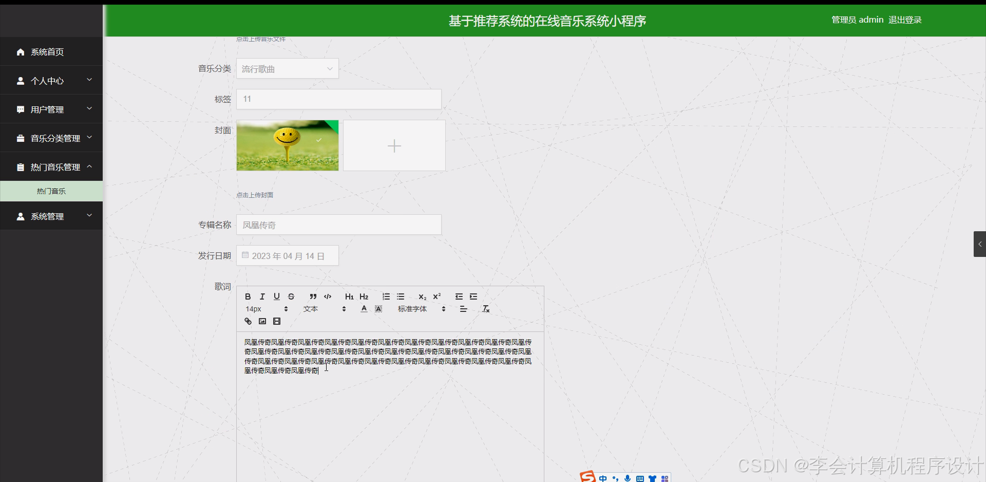Screen dimensions: 986x482
Task: Click the uploaded smiley cover thumbnail
Action: pos(287,145)
